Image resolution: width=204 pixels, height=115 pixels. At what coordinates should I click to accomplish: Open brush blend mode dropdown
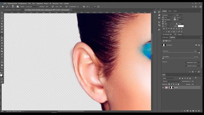point(31,6)
